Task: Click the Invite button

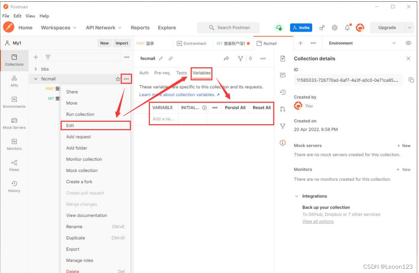Action: tap(301, 28)
